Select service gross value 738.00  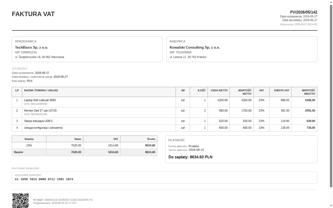(311, 128)
